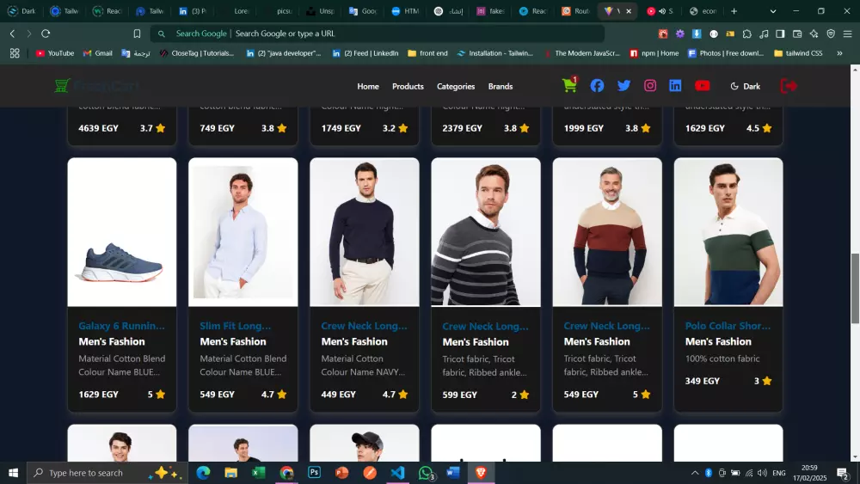
Task: Open the Gmail bookmark
Action: click(98, 53)
